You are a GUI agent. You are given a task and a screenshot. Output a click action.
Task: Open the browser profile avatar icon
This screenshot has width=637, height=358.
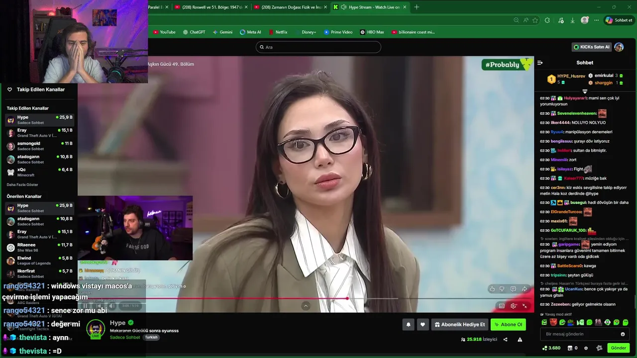pos(585,20)
